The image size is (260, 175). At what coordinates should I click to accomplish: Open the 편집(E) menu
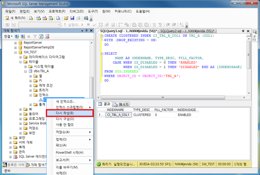(x=25, y=11)
